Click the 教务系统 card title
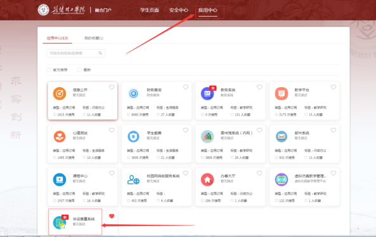 pos(228,90)
